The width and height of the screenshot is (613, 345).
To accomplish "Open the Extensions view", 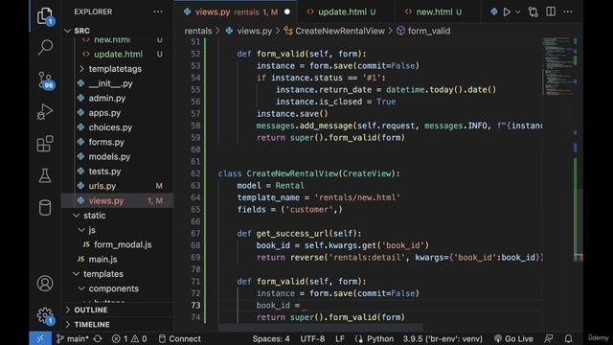I will point(45,144).
